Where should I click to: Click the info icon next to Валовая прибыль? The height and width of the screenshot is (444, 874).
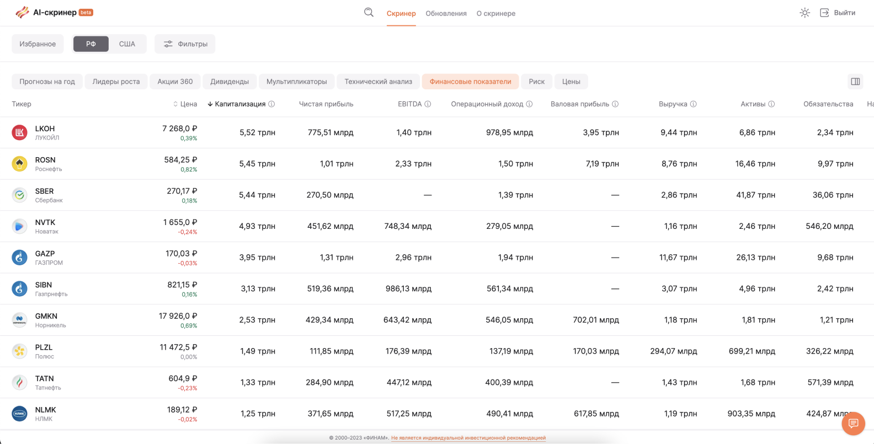[x=615, y=104]
